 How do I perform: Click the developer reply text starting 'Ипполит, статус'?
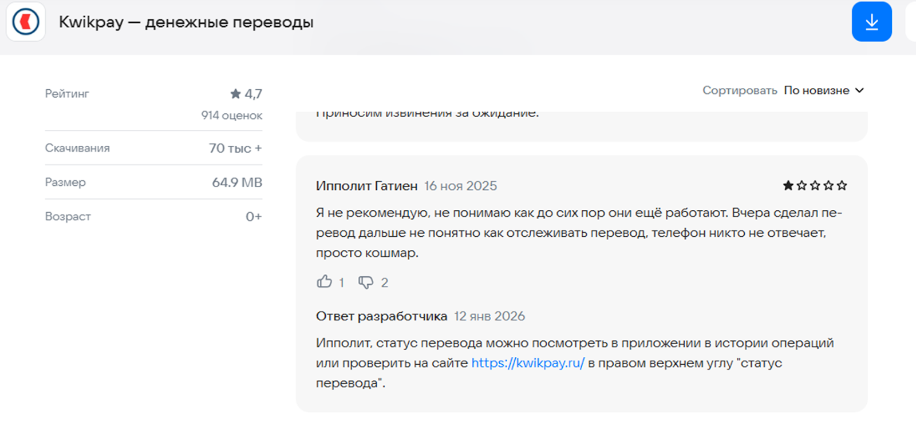click(x=575, y=363)
